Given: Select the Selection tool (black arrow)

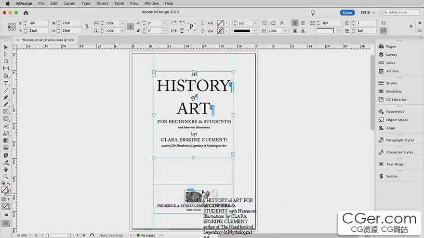Looking at the screenshot, I should tap(6, 47).
